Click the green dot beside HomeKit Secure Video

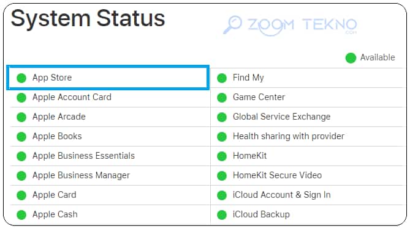(x=222, y=176)
